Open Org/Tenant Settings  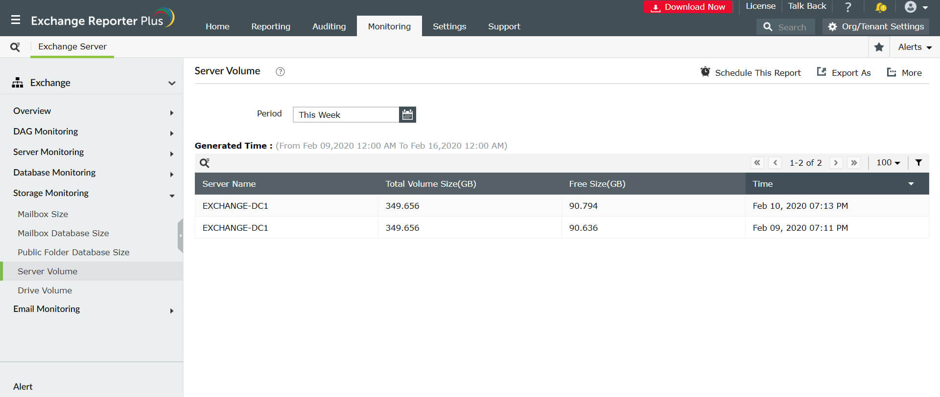click(875, 27)
